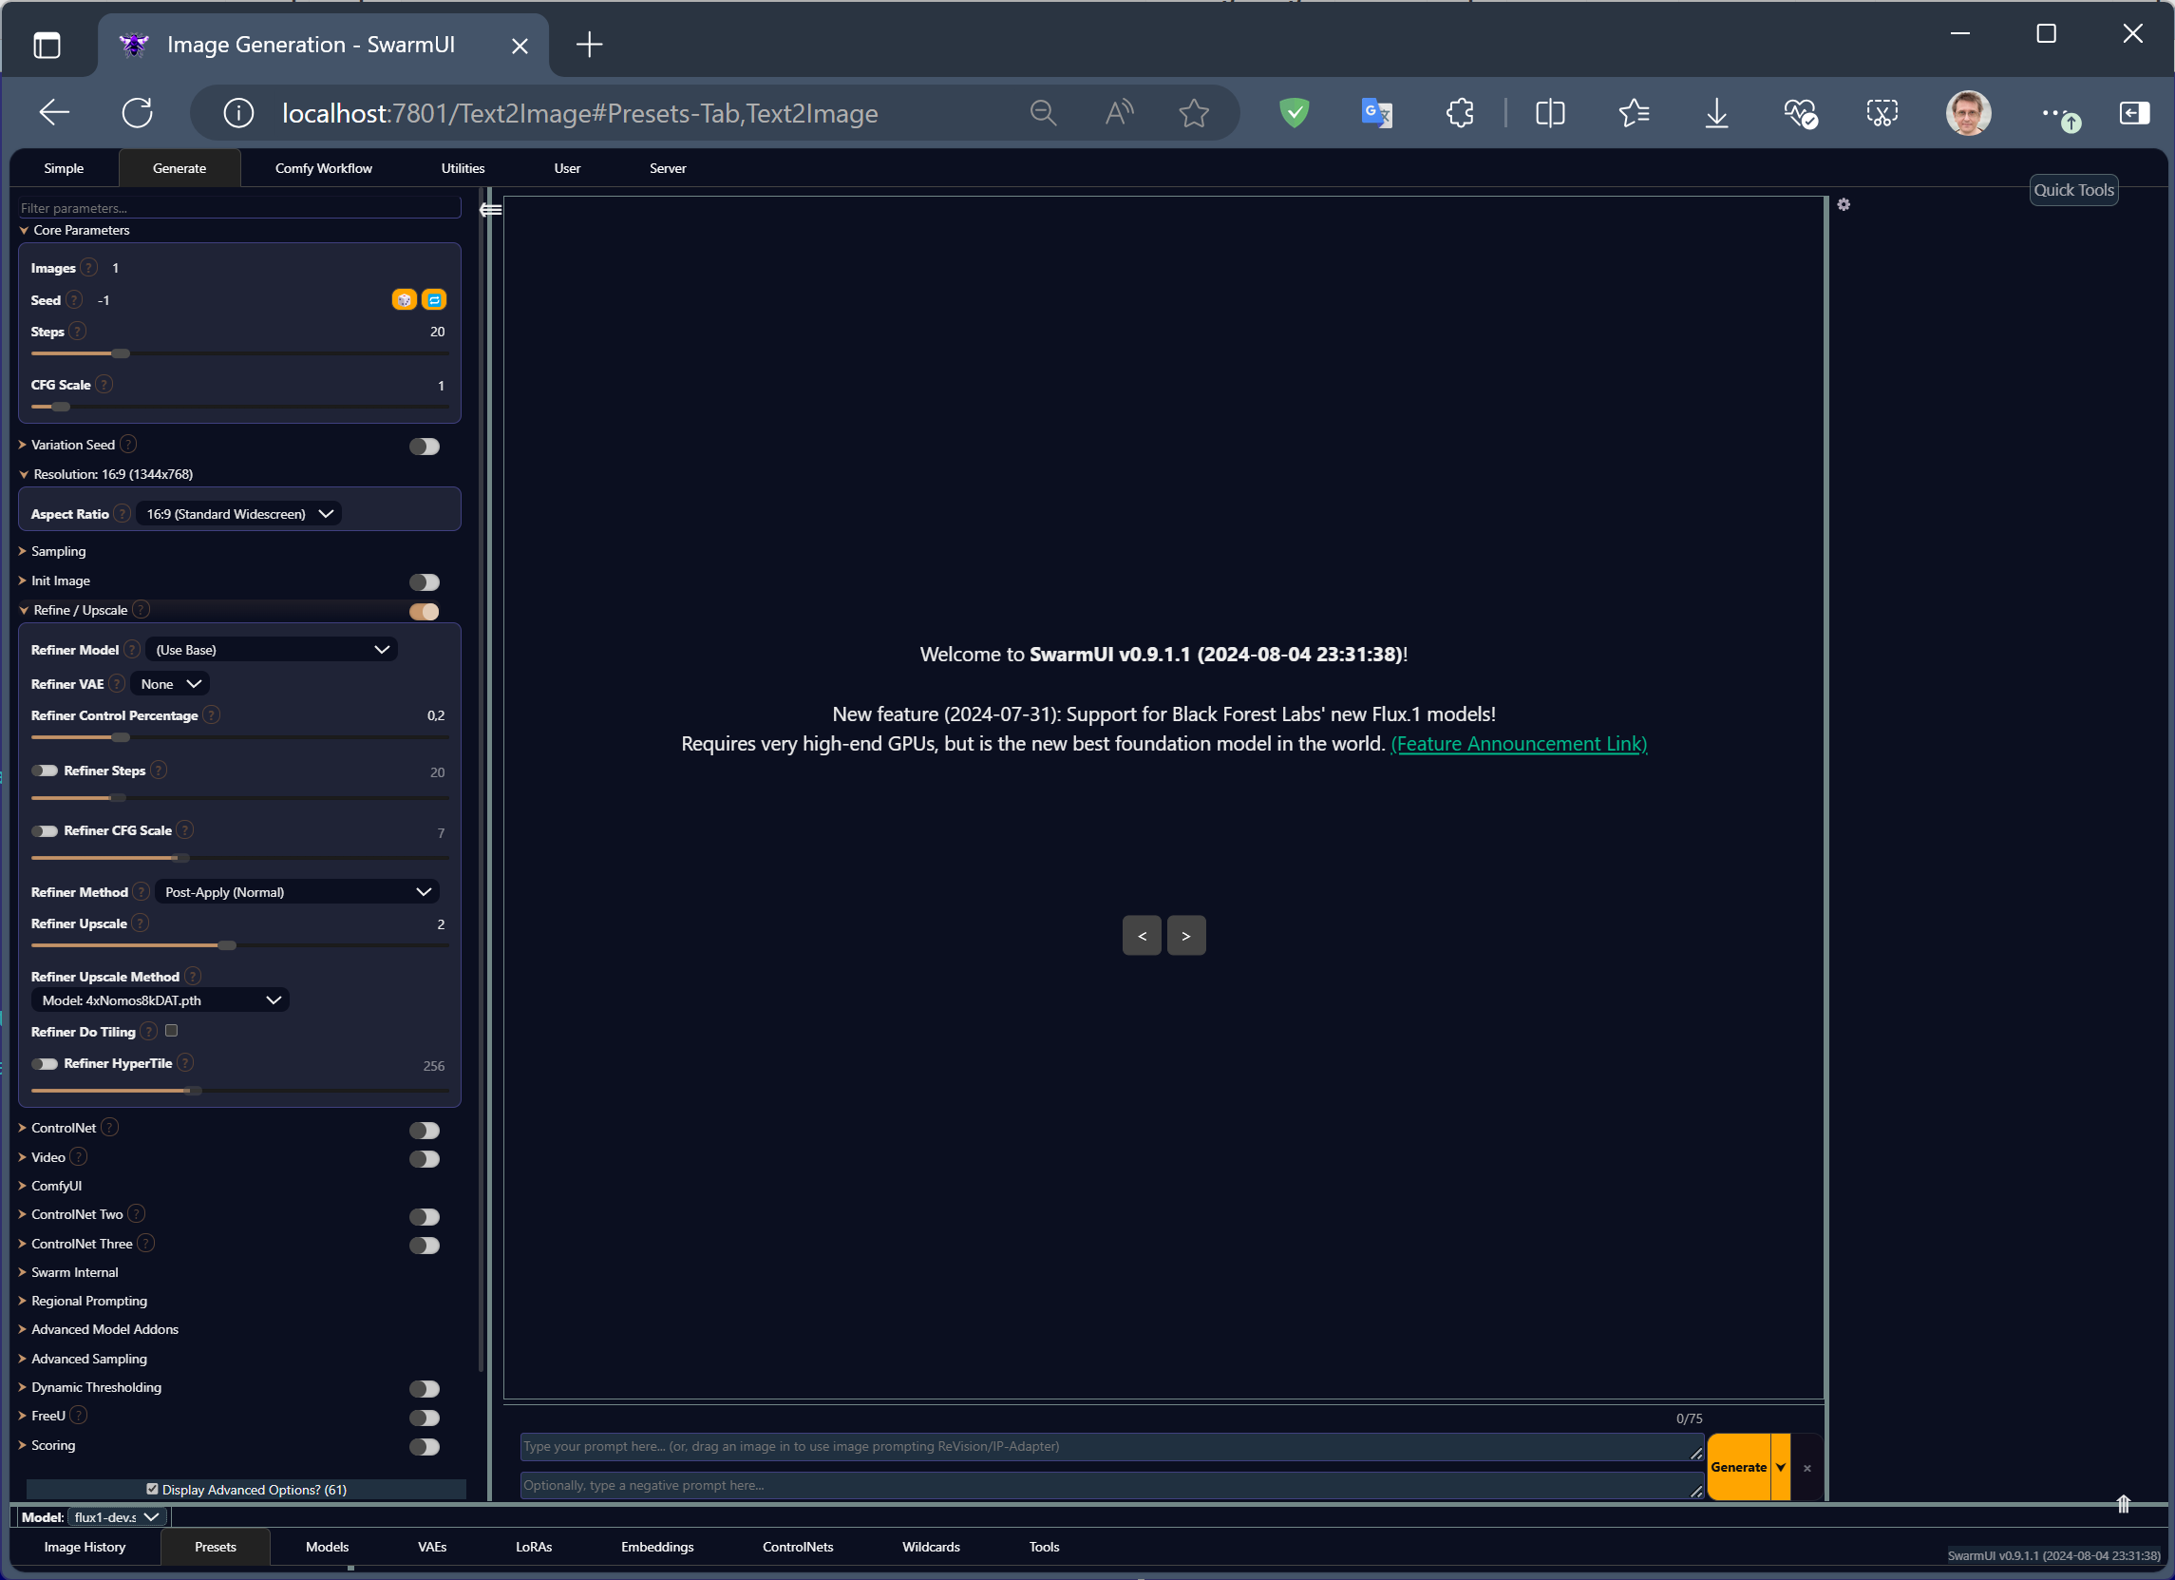Click the random seed dice icon
Image resolution: width=2175 pixels, height=1580 pixels.
pyautogui.click(x=404, y=300)
